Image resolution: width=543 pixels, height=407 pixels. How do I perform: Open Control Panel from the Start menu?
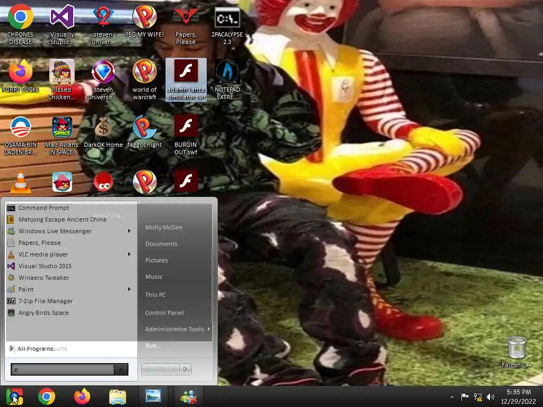click(164, 313)
